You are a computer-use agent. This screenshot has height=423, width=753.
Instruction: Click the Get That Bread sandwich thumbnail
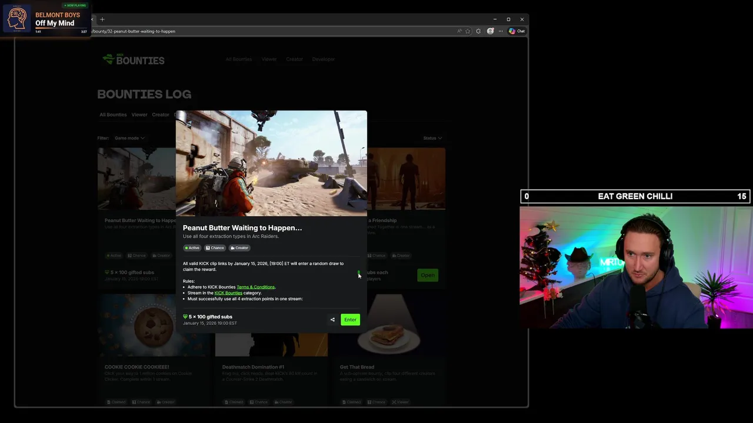pyautogui.click(x=389, y=326)
